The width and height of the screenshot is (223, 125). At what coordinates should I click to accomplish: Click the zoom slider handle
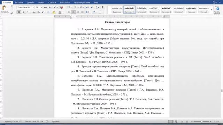[x=201, y=122]
